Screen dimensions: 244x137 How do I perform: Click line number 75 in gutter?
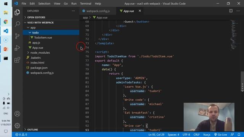tap(87, 52)
